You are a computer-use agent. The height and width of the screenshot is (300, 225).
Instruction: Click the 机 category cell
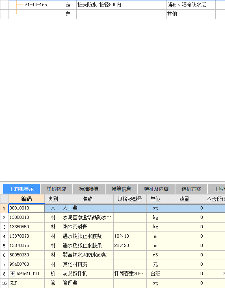pyautogui.click(x=53, y=274)
